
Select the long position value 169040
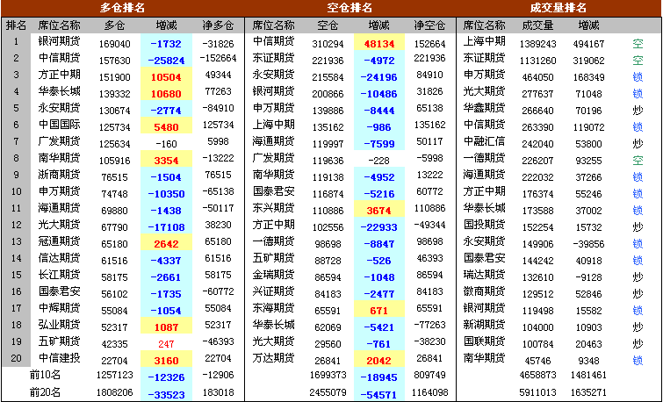coord(114,44)
